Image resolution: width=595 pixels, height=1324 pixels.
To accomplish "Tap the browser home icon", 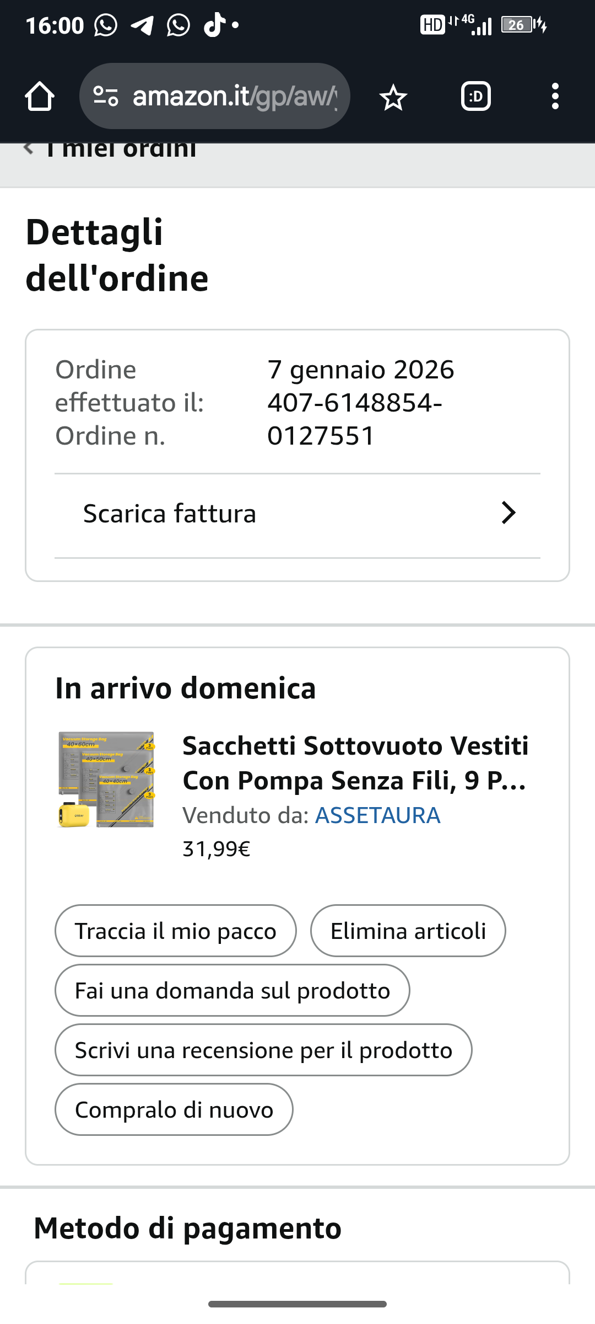I will (x=40, y=97).
